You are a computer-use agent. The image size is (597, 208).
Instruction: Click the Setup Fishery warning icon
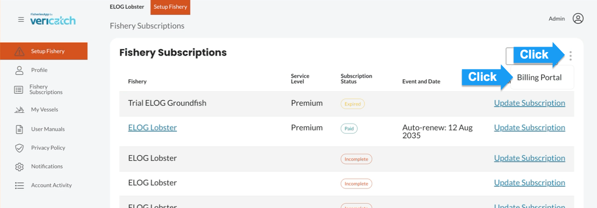click(19, 51)
